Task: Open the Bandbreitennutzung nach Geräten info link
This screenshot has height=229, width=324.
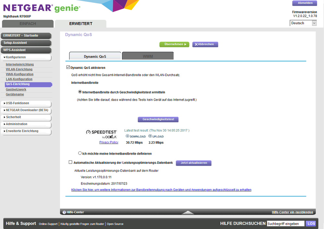Action: pos(161,190)
